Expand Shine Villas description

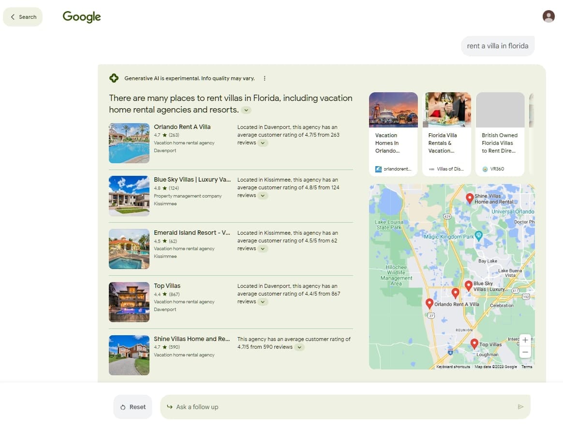point(299,347)
